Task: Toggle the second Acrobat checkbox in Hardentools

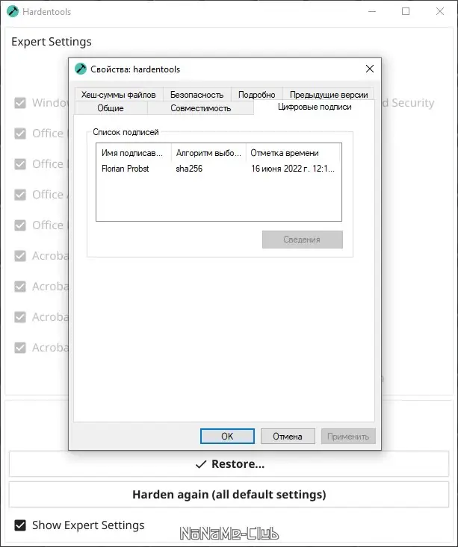Action: 20,286
